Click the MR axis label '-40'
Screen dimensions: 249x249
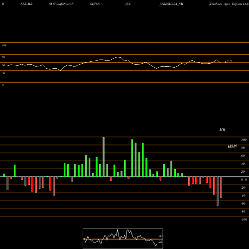pos(243,196)
